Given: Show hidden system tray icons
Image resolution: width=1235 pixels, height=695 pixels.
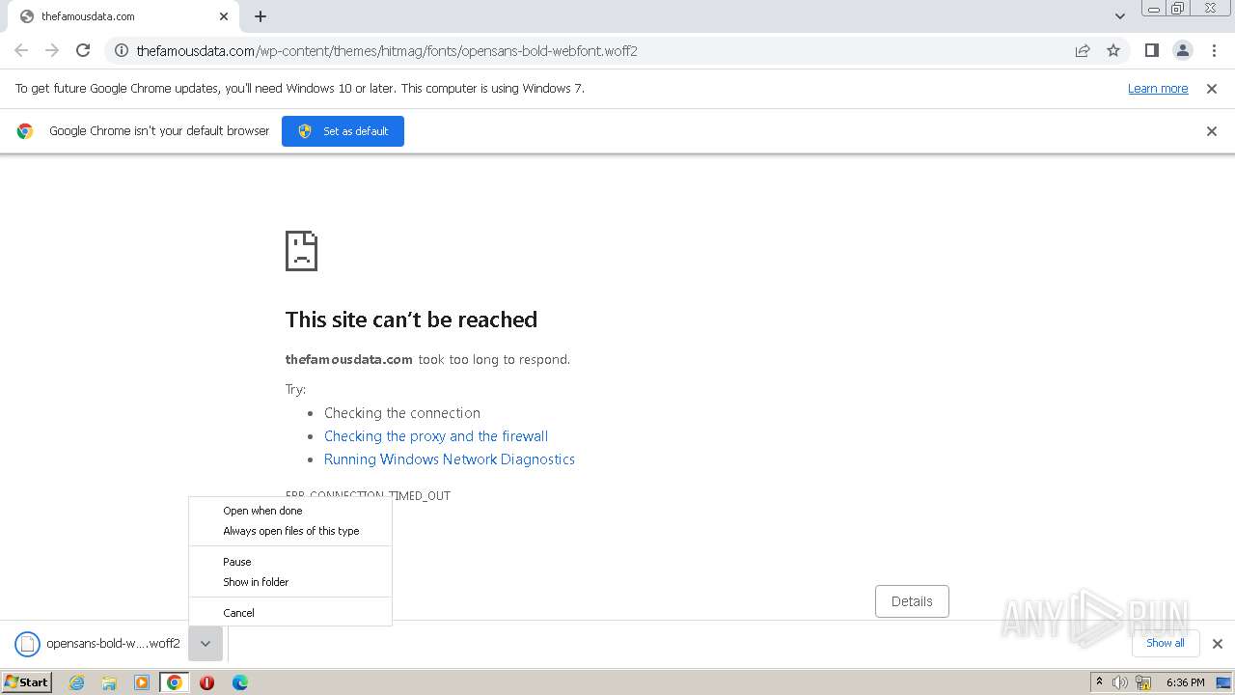Looking at the screenshot, I should tap(1099, 681).
